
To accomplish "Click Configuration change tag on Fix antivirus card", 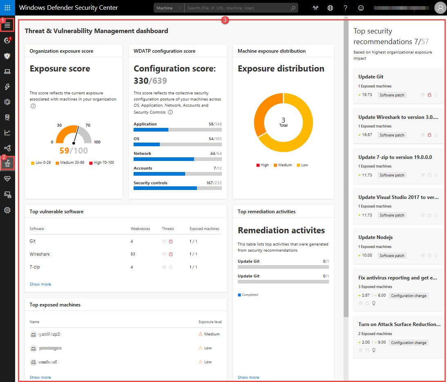I will (x=409, y=296).
